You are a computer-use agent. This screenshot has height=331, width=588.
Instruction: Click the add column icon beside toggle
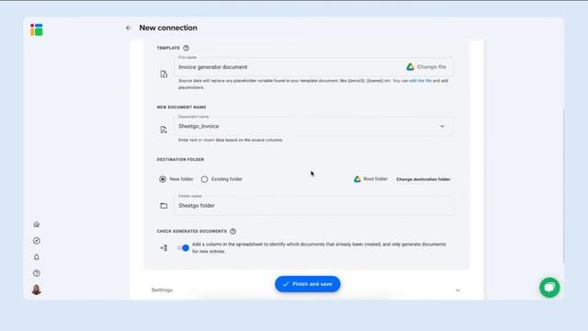164,247
